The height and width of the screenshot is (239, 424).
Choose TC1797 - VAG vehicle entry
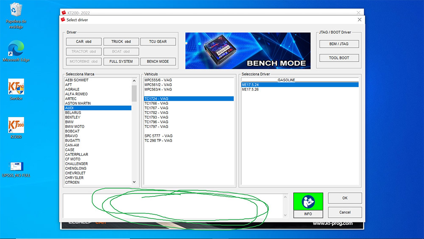(x=189, y=127)
